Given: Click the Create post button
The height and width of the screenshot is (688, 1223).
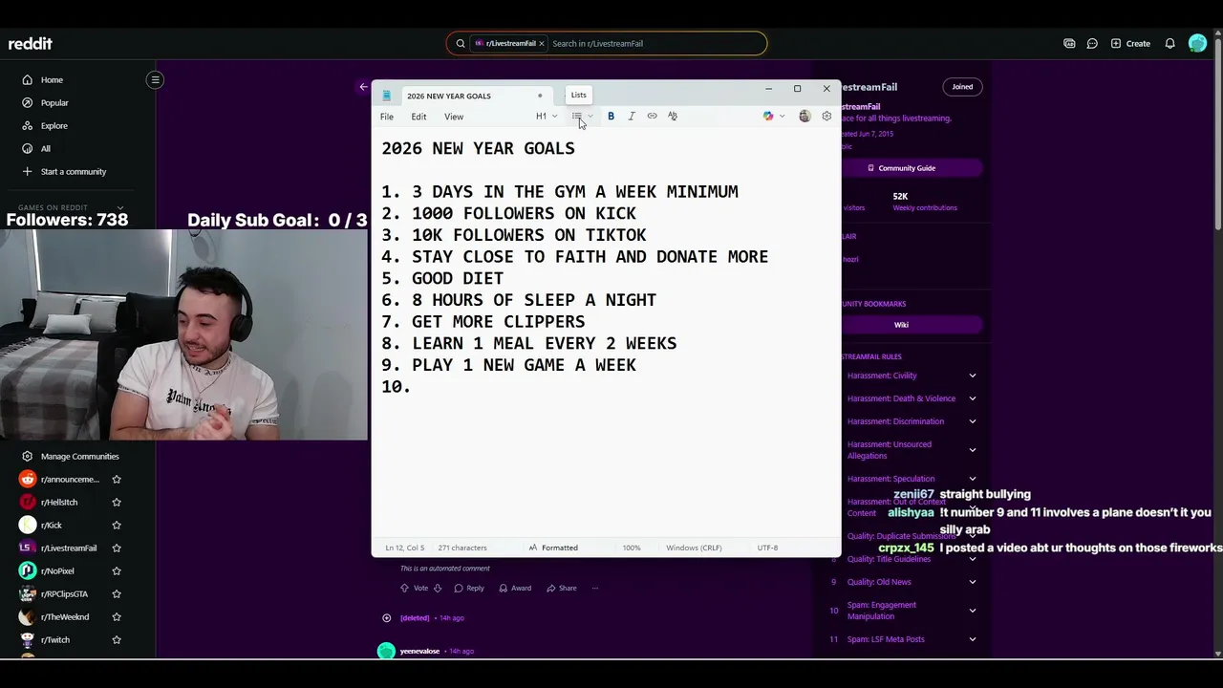Looking at the screenshot, I should [x=1130, y=44].
